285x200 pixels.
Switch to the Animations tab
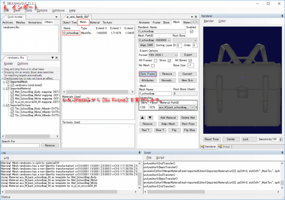click(x=35, y=22)
